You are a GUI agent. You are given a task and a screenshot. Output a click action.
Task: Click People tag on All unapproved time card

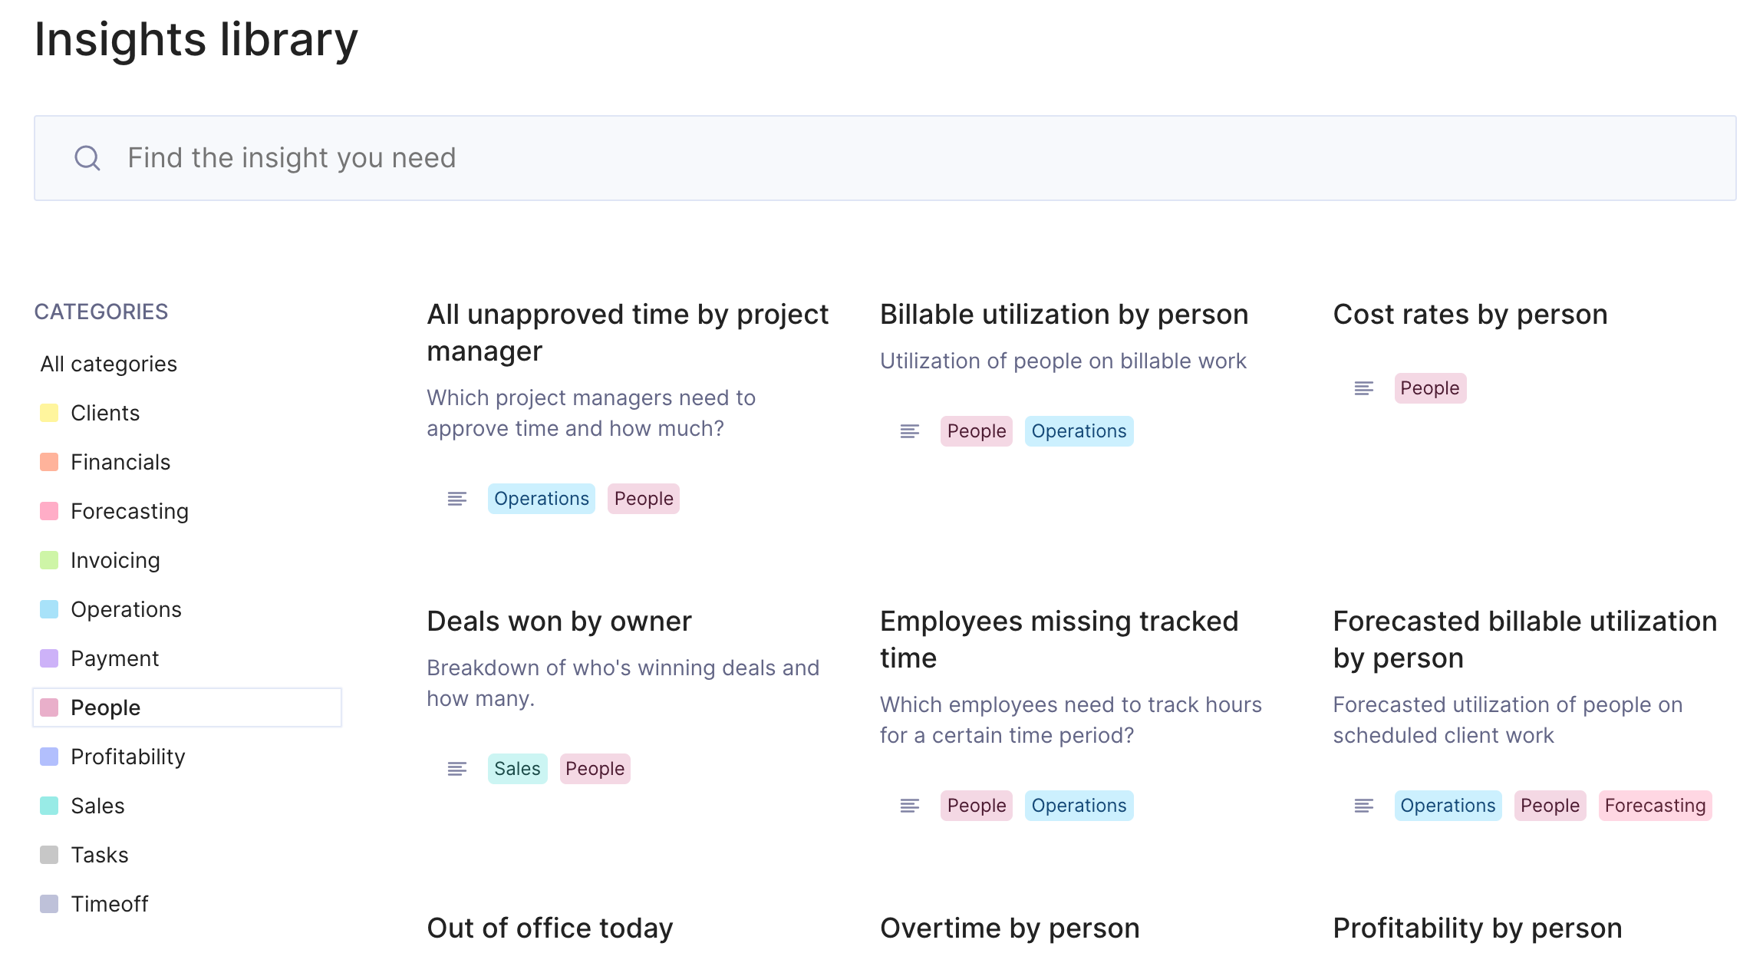pyautogui.click(x=644, y=499)
